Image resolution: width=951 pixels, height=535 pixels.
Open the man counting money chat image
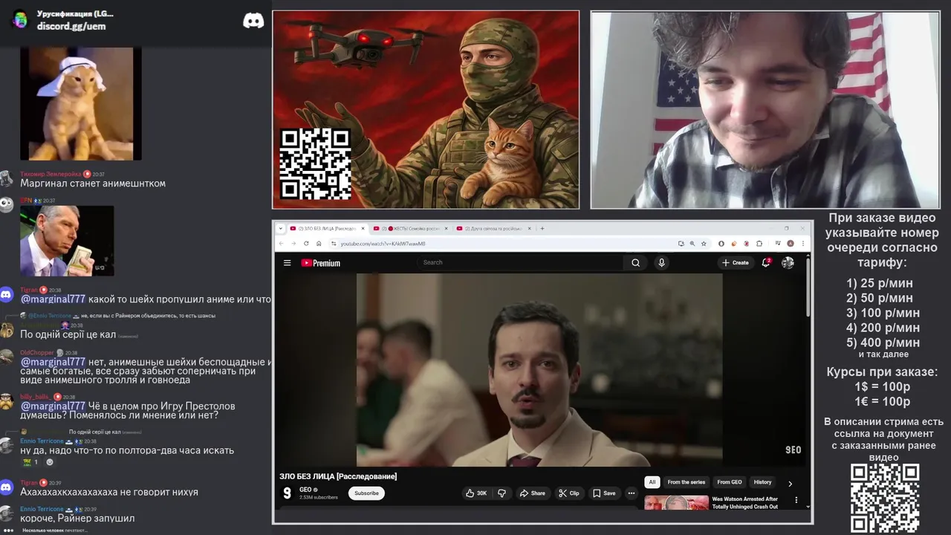pos(67,241)
